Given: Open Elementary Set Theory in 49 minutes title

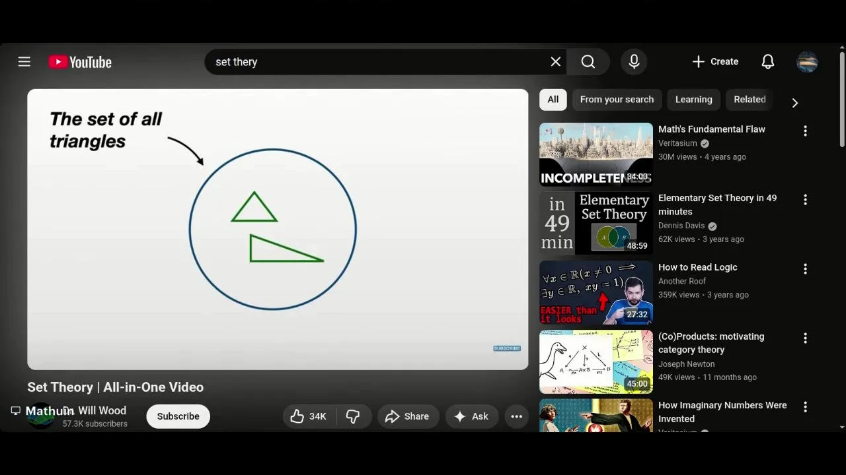Looking at the screenshot, I should click(x=717, y=205).
